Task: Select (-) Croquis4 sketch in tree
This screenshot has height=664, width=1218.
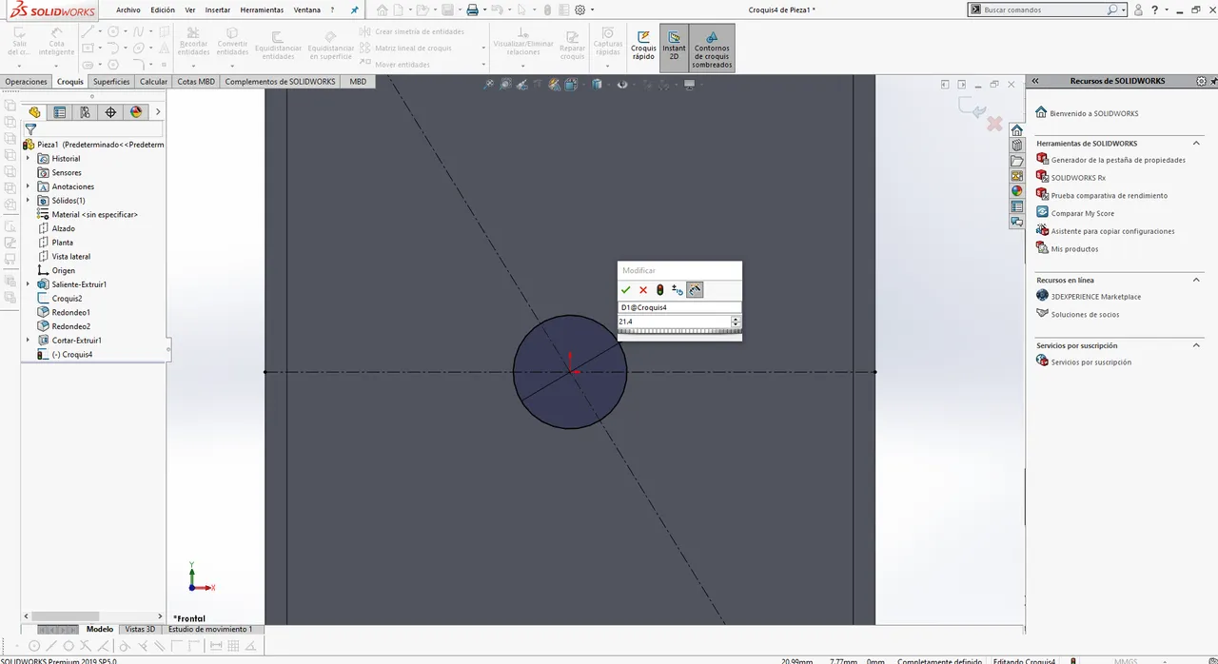Action: point(65,354)
